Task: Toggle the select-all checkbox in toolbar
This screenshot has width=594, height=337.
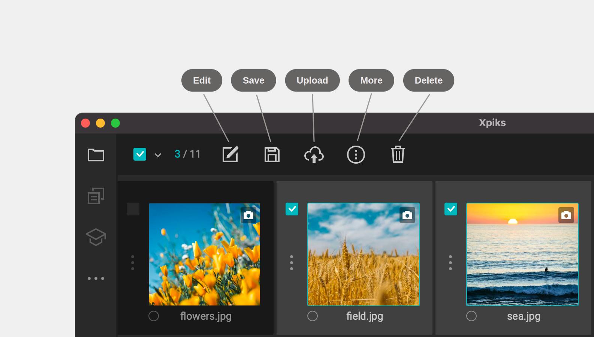Action: pyautogui.click(x=140, y=154)
